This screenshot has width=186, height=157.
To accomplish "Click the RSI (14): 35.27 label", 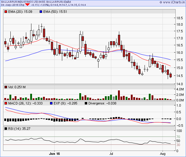I will click(x=19, y=129).
